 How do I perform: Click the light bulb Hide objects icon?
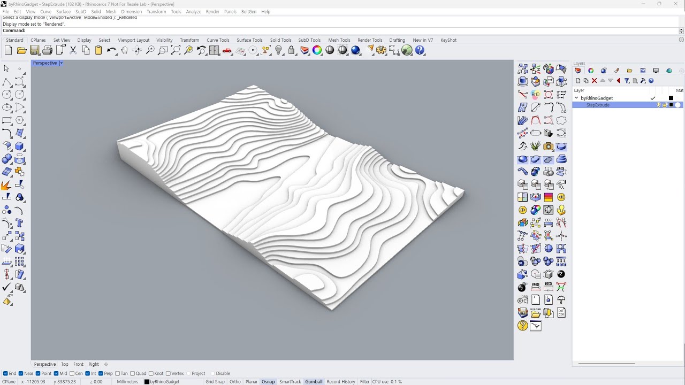(278, 50)
